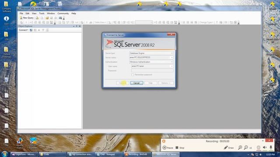The image size is (280, 157).
Task: Click the New Query toolbar button
Action: click(26, 18)
